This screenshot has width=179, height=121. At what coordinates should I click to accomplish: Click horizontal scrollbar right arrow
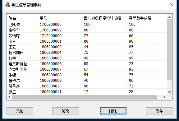point(164,97)
